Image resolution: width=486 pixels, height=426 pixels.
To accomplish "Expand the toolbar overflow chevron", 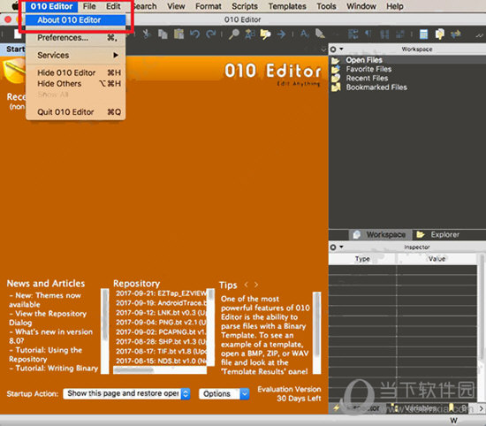I will [x=480, y=35].
